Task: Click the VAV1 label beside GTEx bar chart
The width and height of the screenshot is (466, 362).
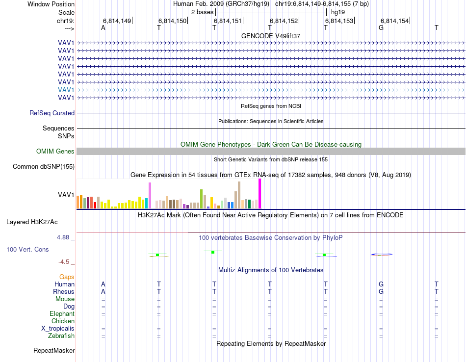Action: 66,195
